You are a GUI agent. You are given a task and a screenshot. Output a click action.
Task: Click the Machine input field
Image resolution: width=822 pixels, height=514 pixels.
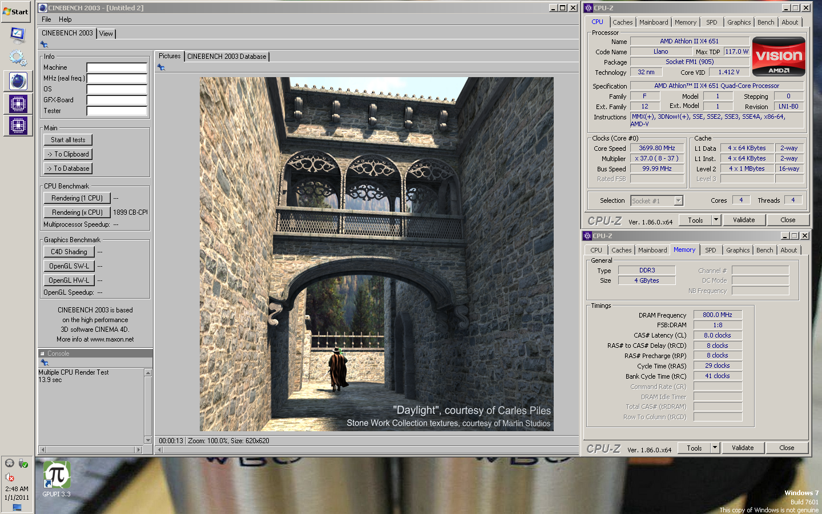tap(117, 67)
